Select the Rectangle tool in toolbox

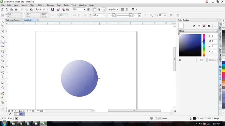pos(2,51)
